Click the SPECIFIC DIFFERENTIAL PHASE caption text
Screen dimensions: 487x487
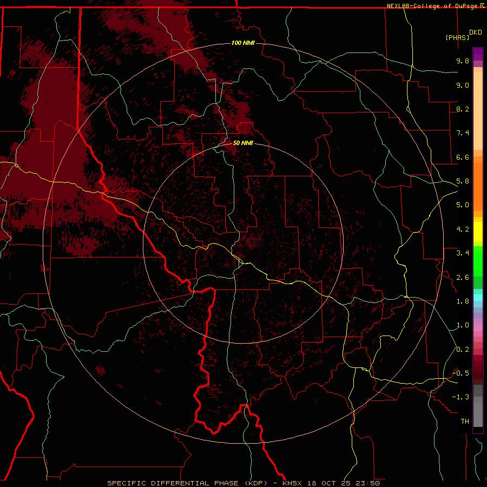pos(173,483)
